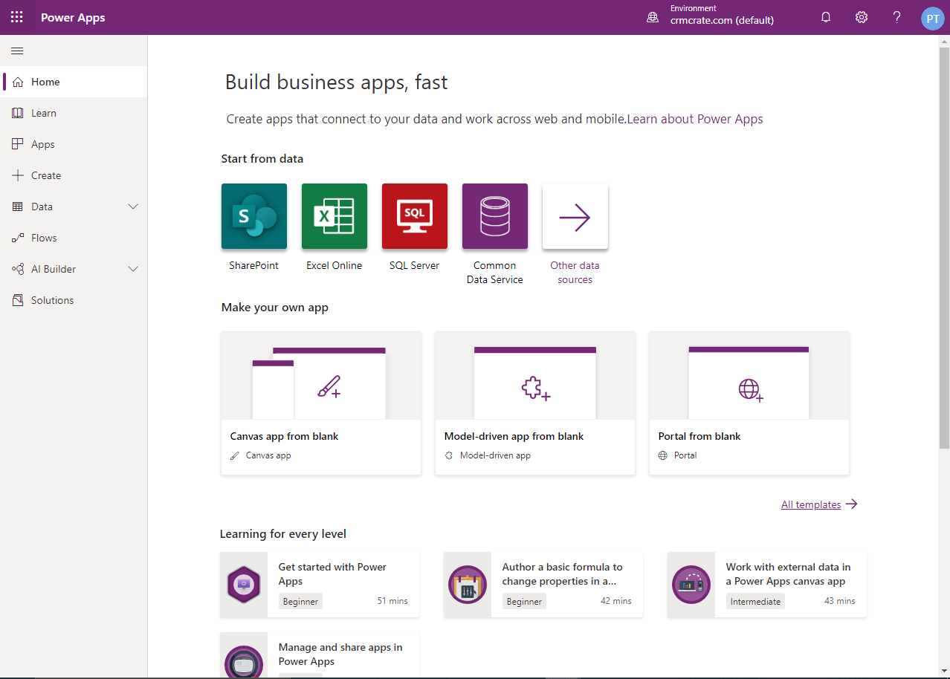This screenshot has width=950, height=679.
Task: Click the Excel Online tile
Action: tap(335, 216)
